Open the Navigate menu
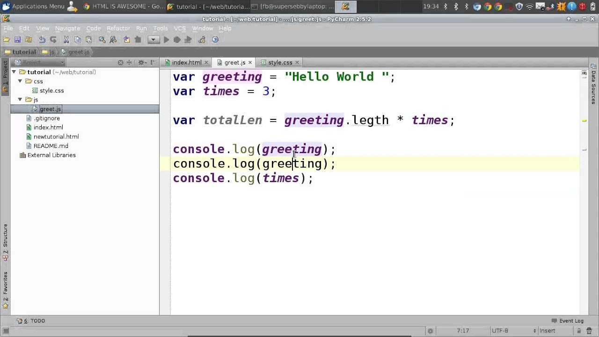Viewport: 599px width, 337px height. click(x=67, y=28)
